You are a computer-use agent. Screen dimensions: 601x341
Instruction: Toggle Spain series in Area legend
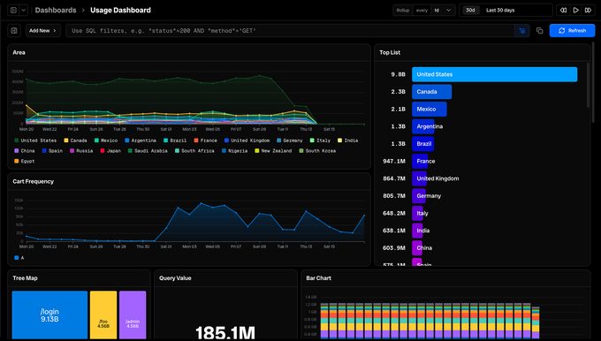click(52, 151)
